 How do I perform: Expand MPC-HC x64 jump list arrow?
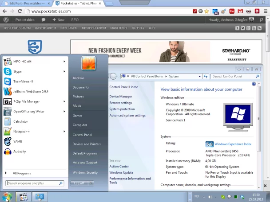coord(64,62)
